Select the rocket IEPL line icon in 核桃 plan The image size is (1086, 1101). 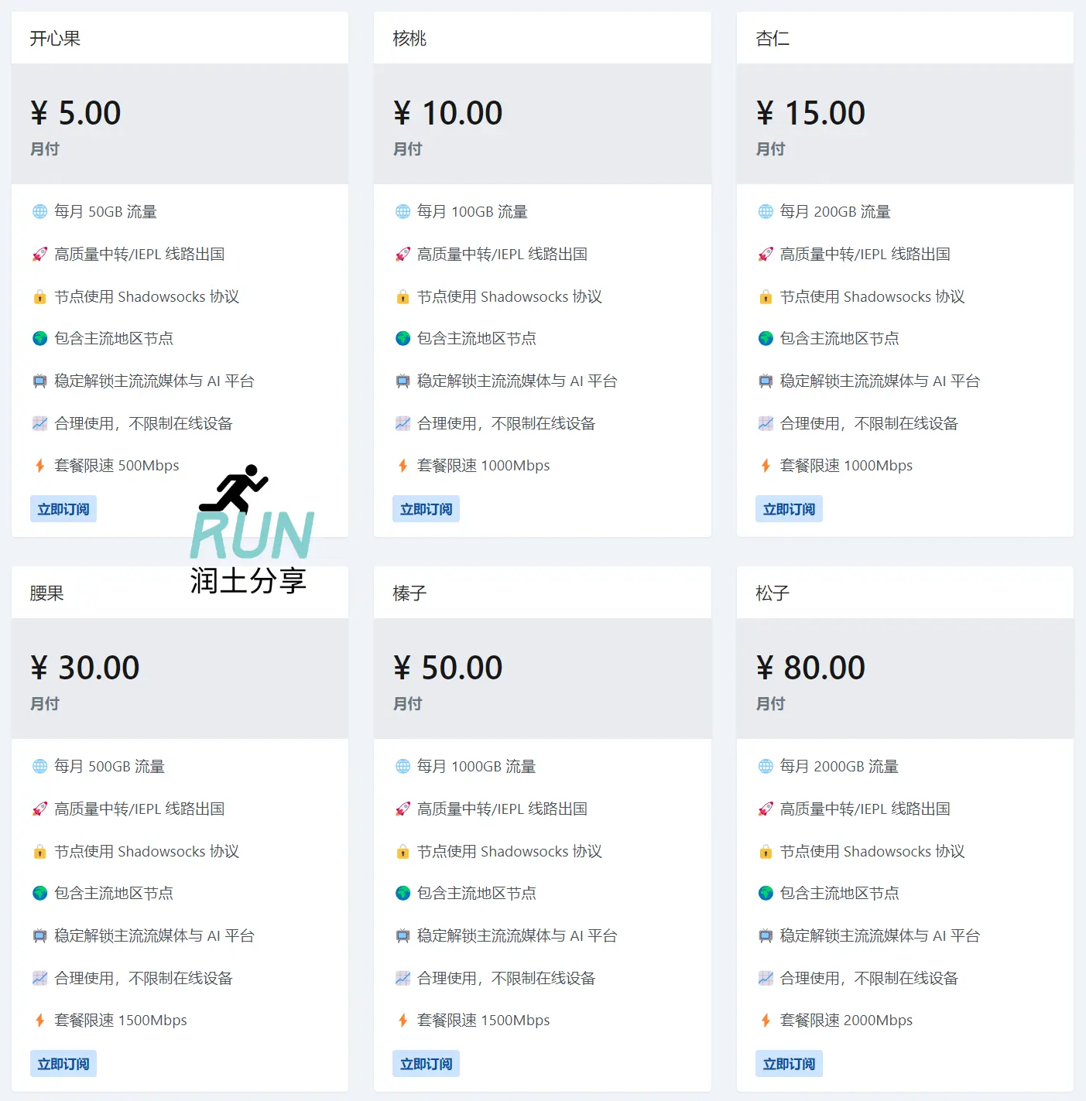pos(403,254)
